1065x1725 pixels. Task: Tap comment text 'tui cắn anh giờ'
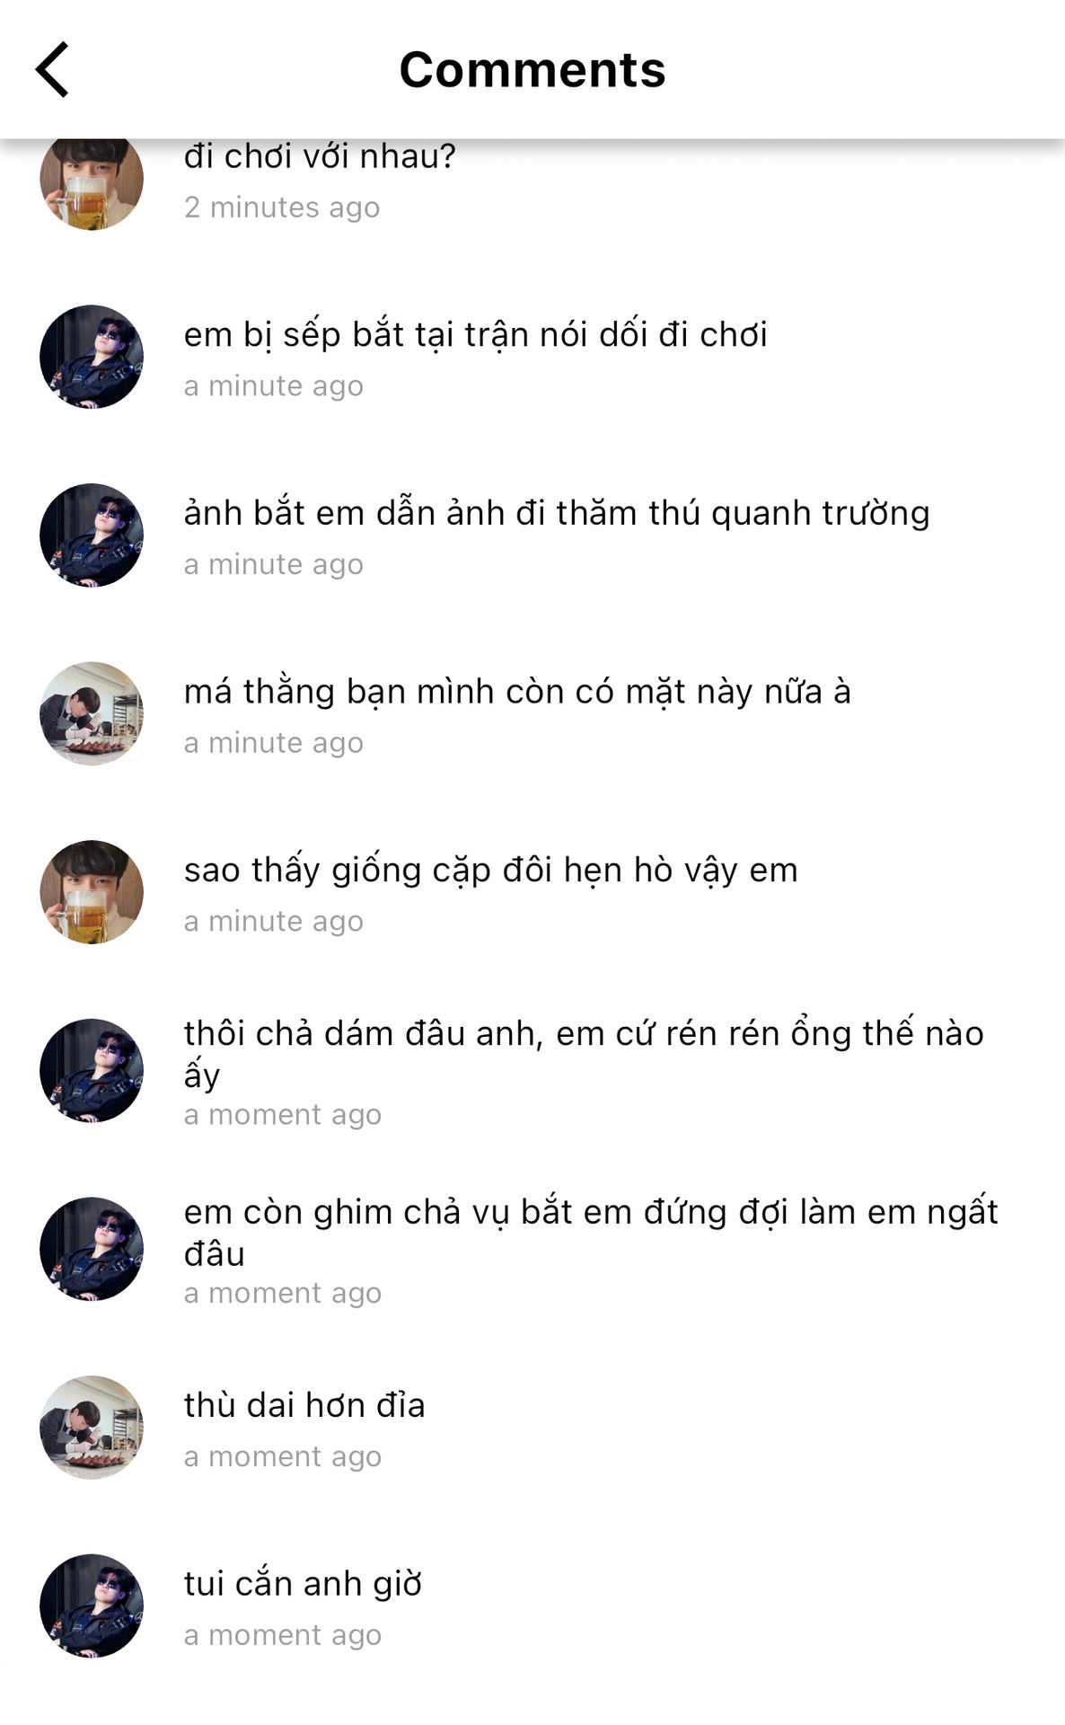pos(303,1584)
